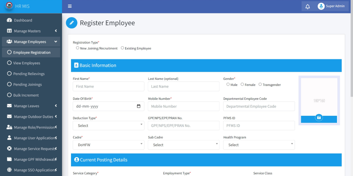
Task: Expand Manage Leaves submenu chevron
Action: (56, 106)
